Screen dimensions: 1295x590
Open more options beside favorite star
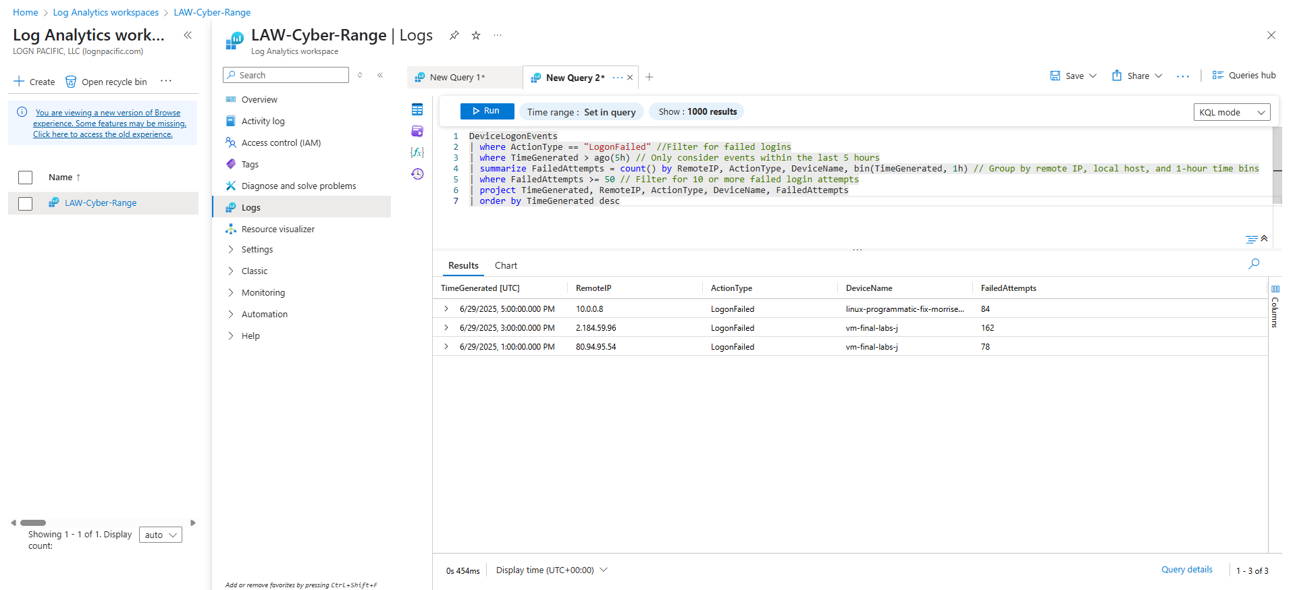(498, 35)
